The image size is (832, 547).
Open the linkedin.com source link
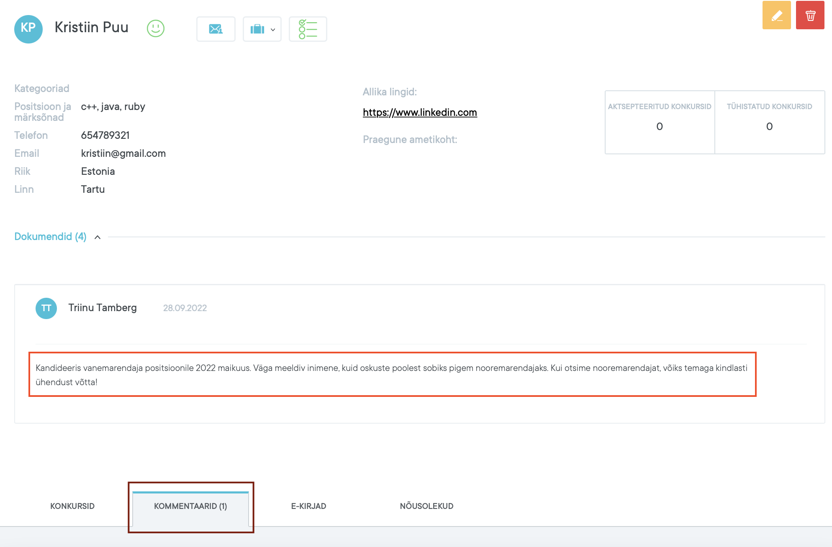[420, 112]
